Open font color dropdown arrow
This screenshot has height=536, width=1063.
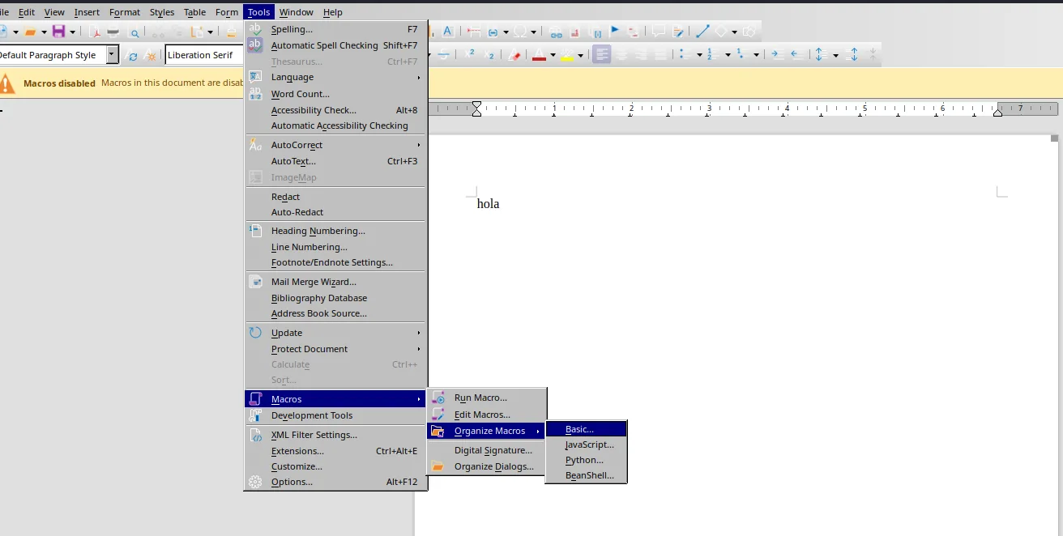pos(553,55)
